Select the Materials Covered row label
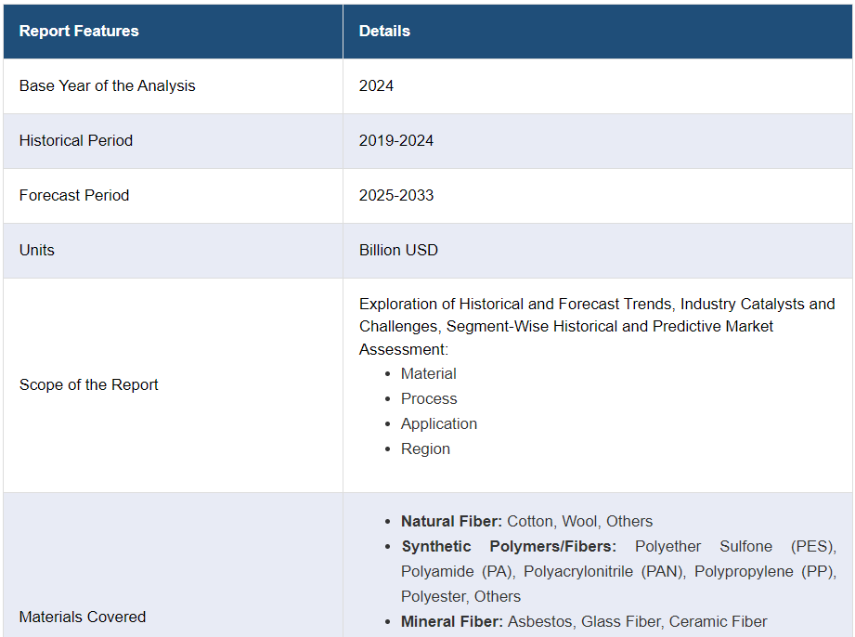 [x=83, y=617]
